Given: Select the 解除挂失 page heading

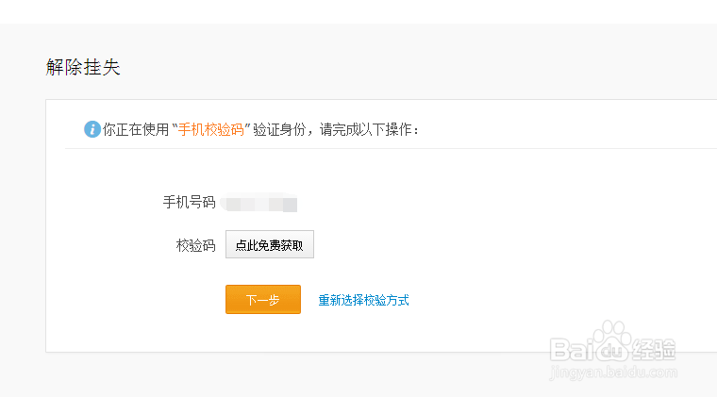Looking at the screenshot, I should tap(83, 67).
